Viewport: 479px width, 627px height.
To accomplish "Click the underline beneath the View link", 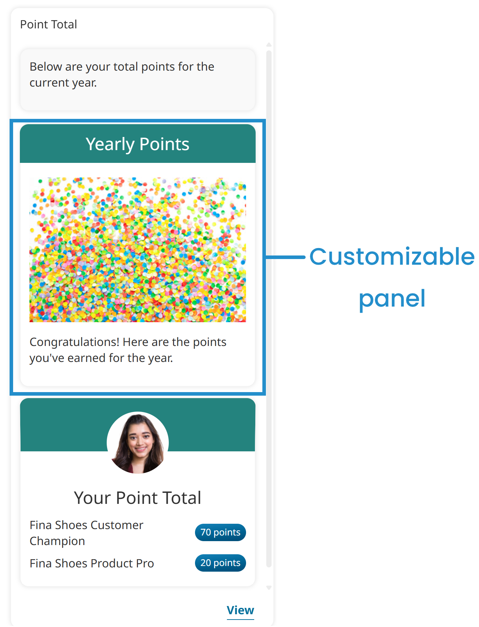I will click(240, 619).
